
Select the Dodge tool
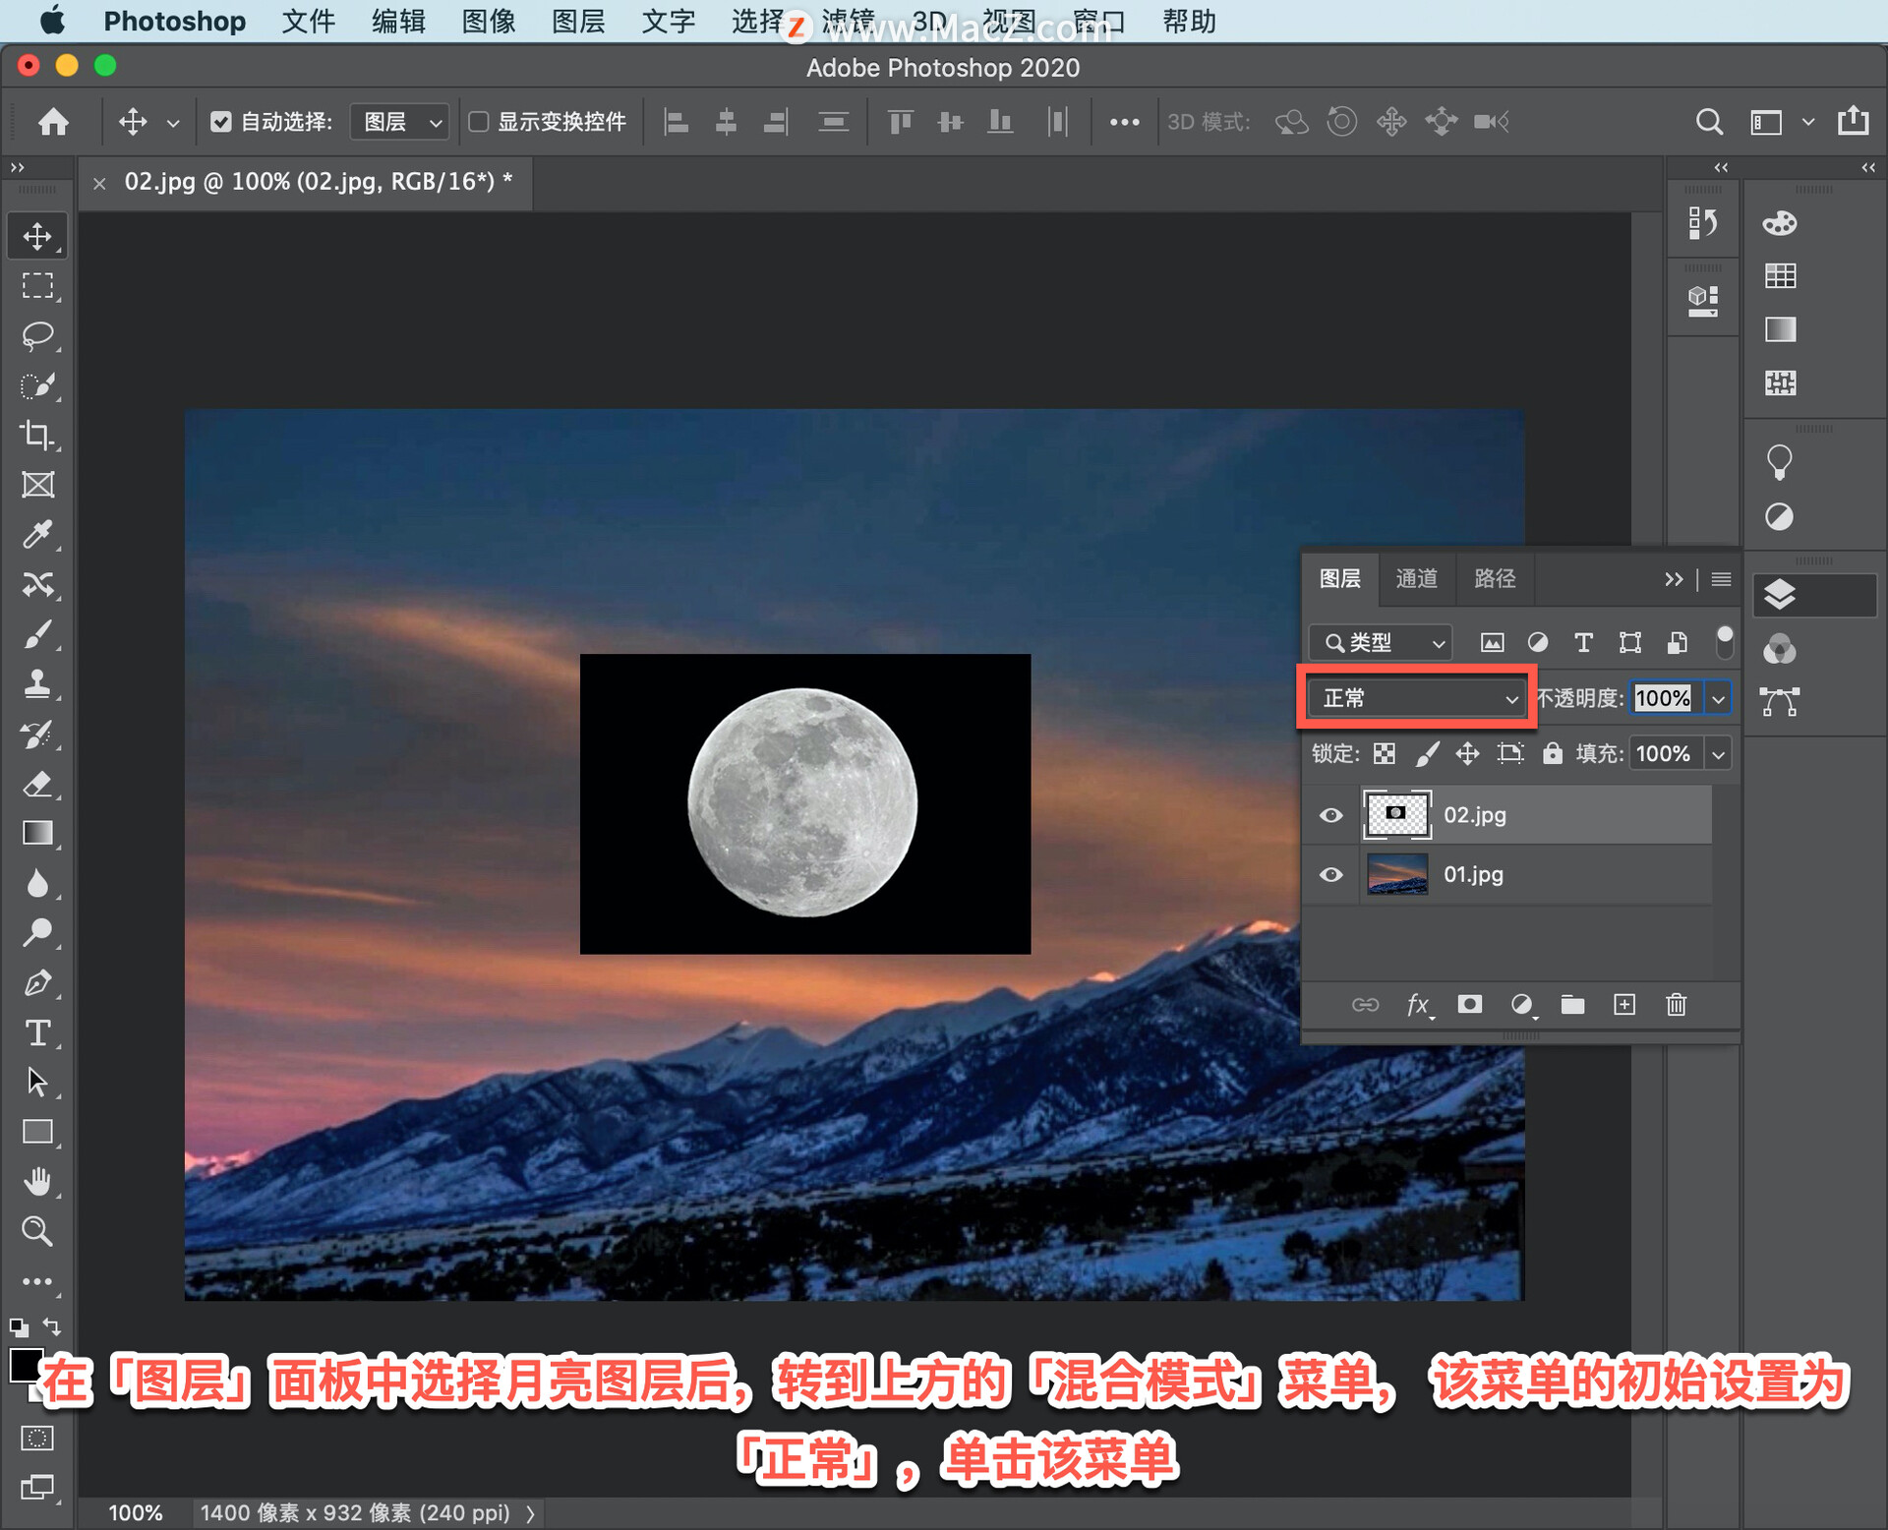pos(37,933)
